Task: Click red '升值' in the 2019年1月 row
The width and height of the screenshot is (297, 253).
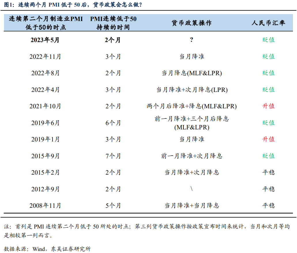Action: coord(268,139)
